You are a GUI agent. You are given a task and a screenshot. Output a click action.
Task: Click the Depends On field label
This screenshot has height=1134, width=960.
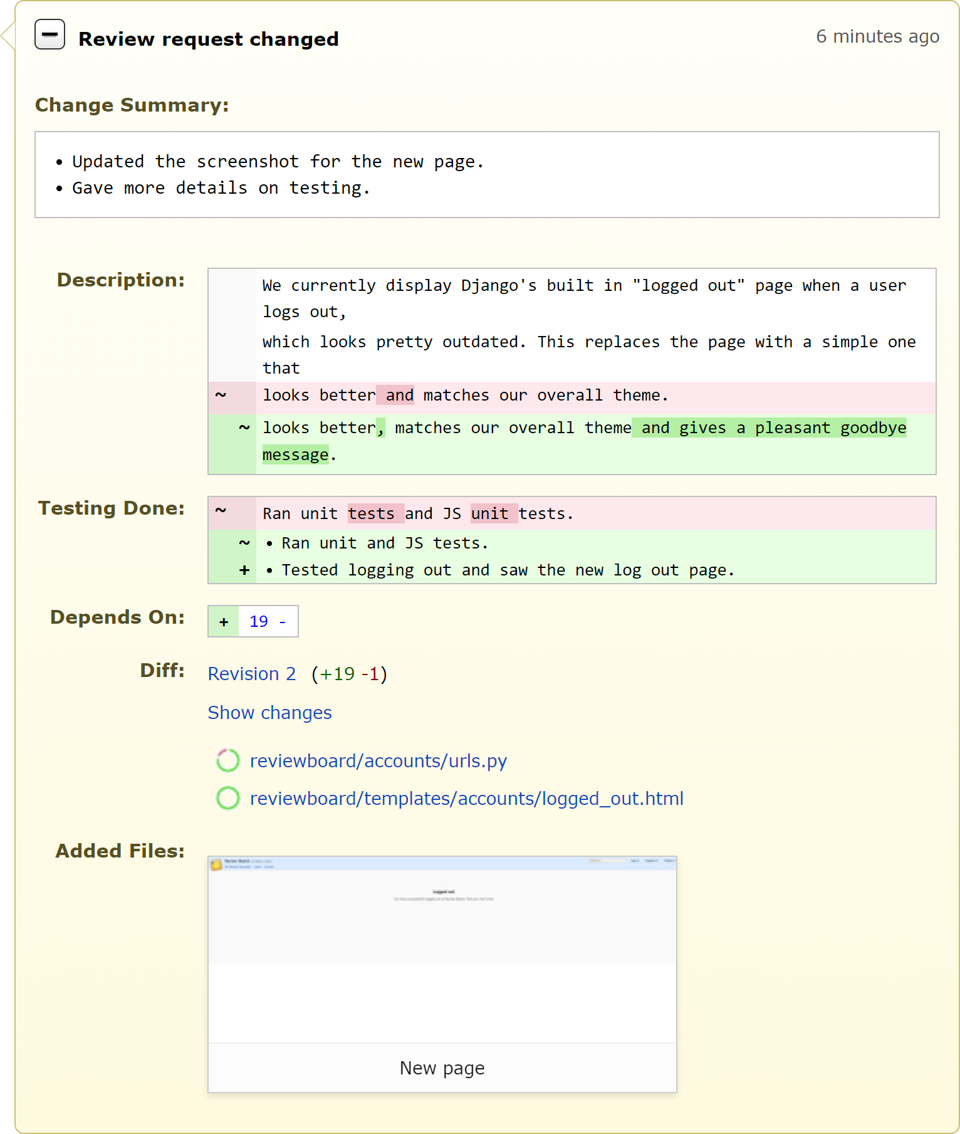118,617
